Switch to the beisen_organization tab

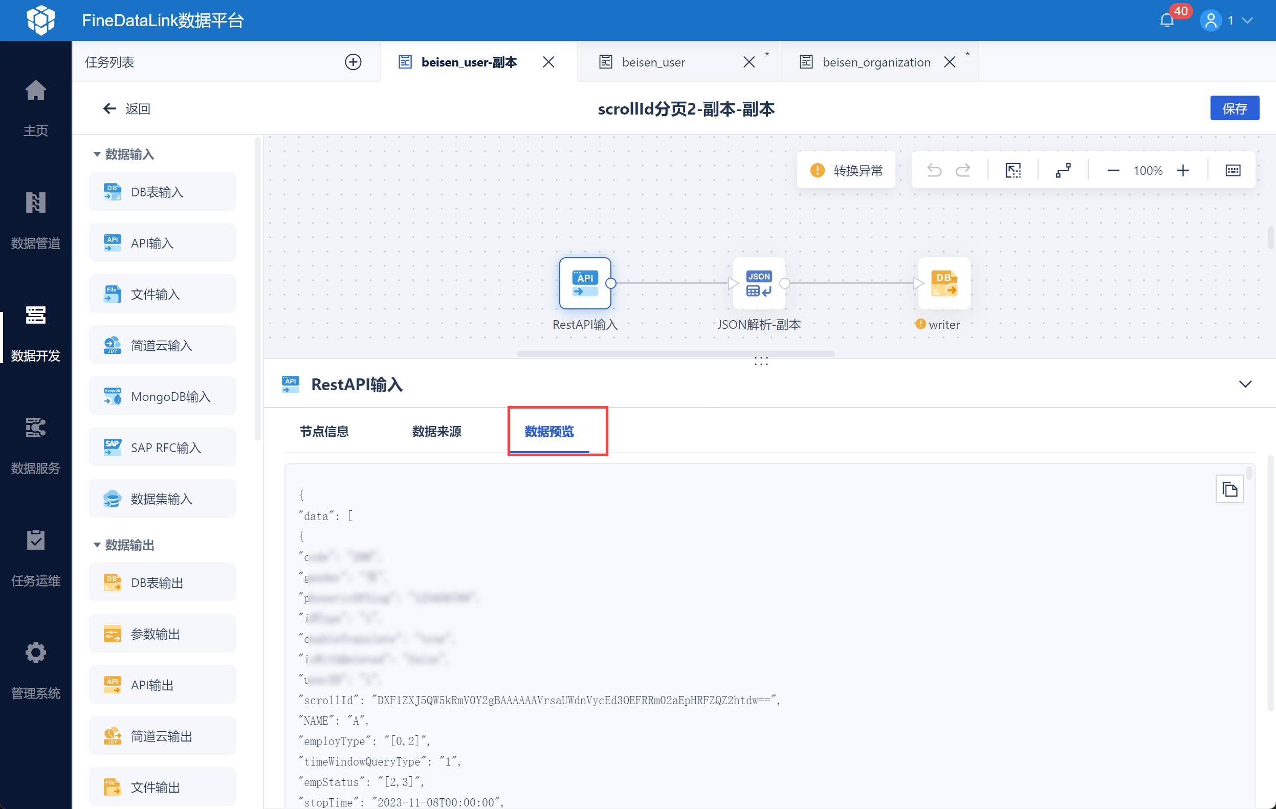tap(876, 62)
